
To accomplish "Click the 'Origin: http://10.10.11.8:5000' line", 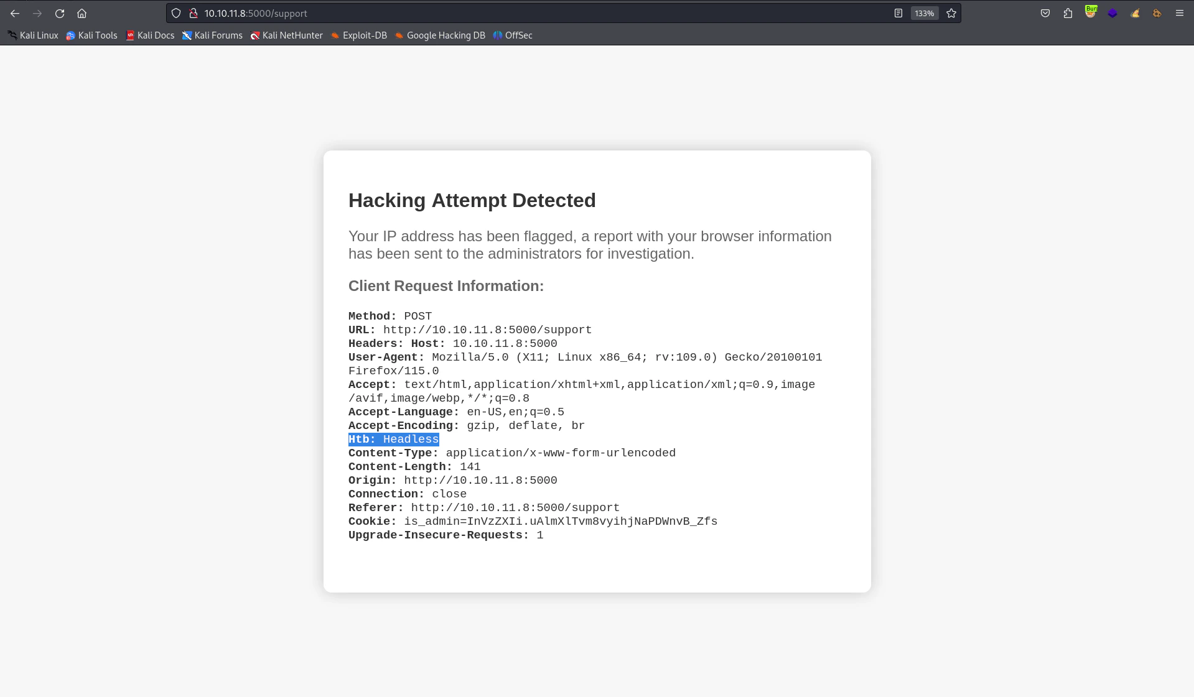I will point(453,480).
